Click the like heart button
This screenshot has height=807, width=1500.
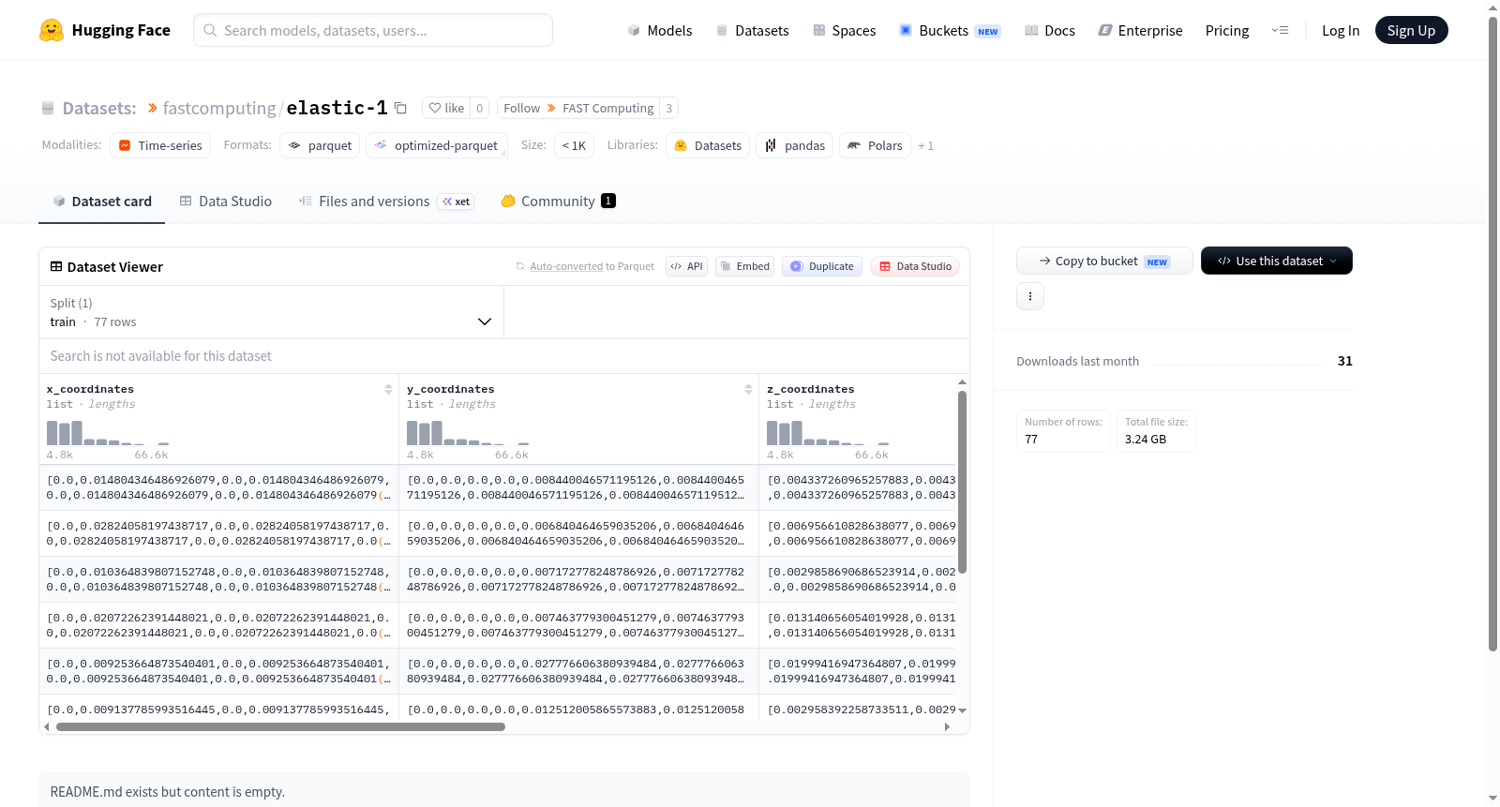click(x=446, y=108)
